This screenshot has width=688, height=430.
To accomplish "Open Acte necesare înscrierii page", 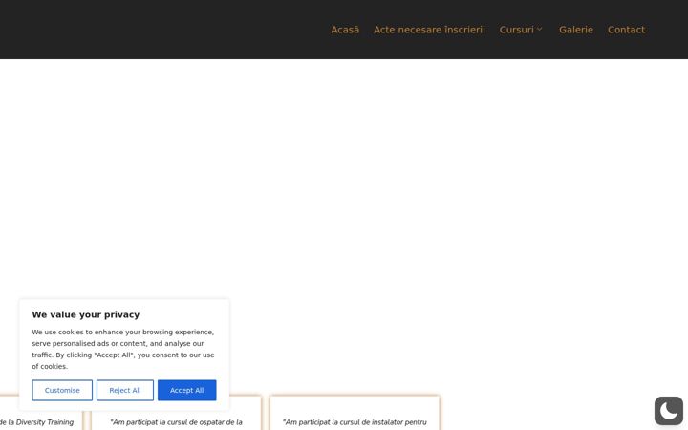I will (429, 30).
